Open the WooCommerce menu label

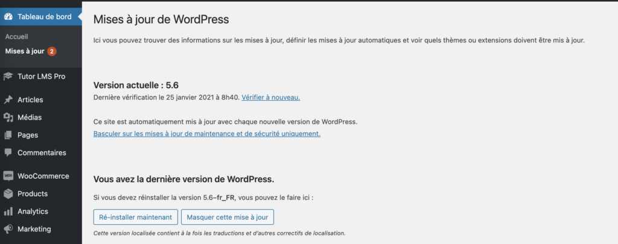tap(43, 176)
